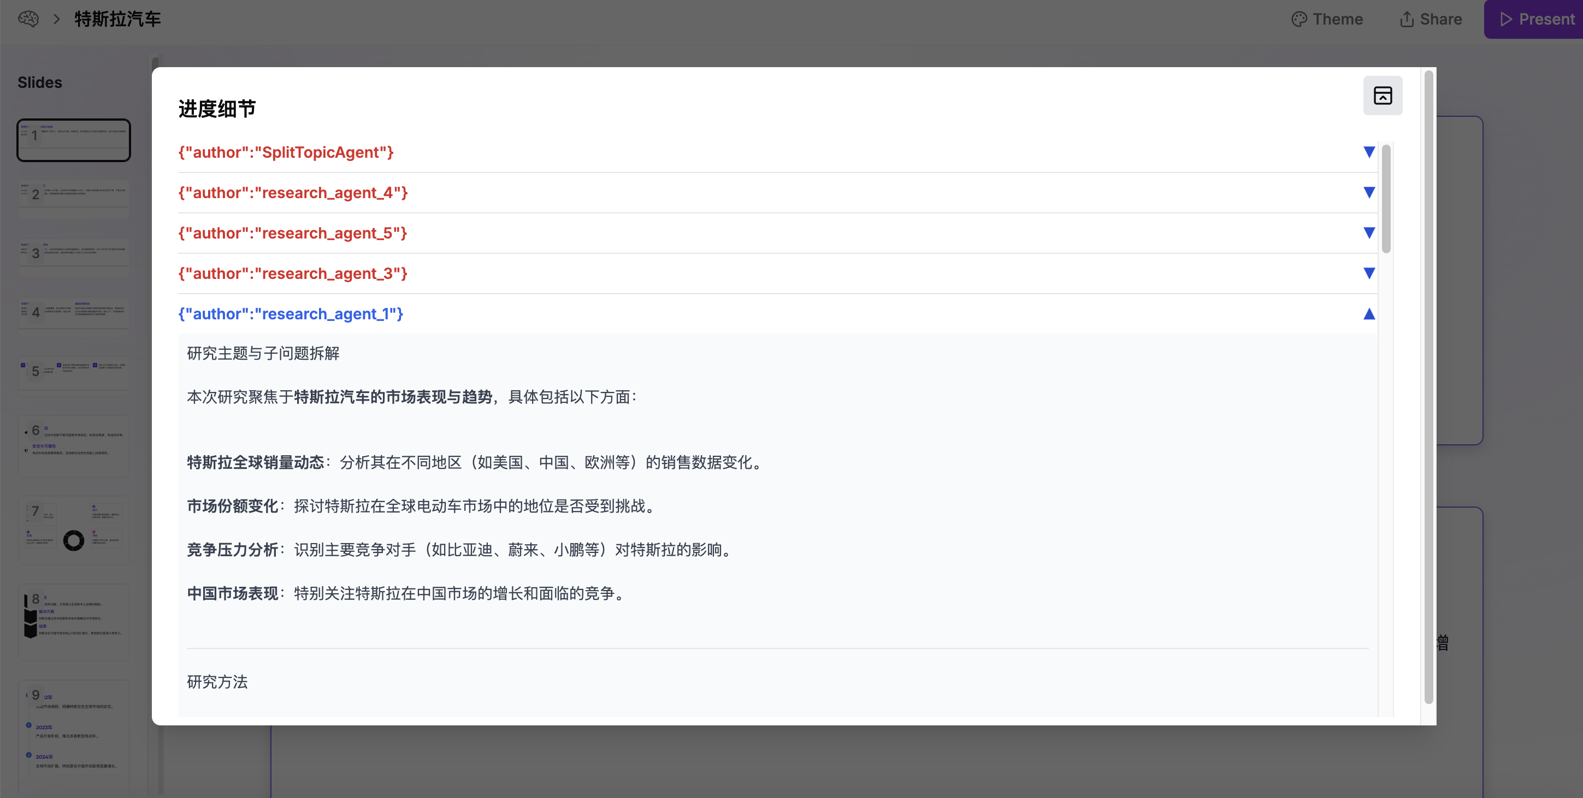Click the Share upload icon

[x=1407, y=19]
